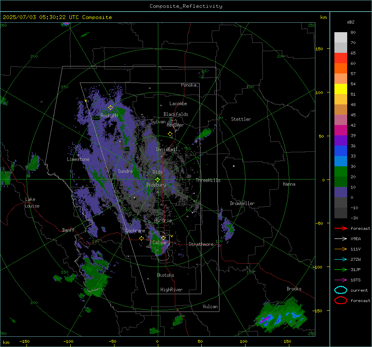
Task: Click the Lacombe label
Action: (x=178, y=104)
